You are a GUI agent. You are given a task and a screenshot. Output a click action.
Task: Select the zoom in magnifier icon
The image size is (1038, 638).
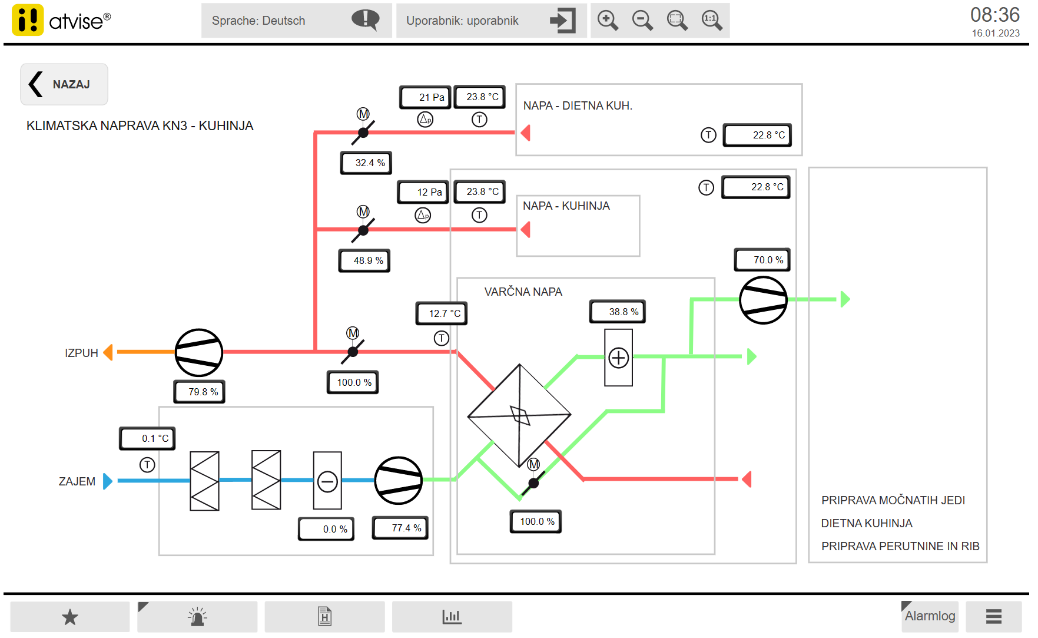(608, 20)
